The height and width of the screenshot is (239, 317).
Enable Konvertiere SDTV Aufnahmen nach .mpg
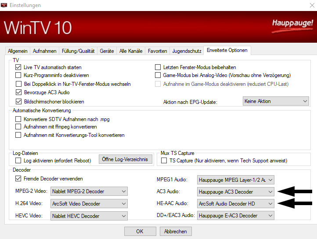click(18, 119)
